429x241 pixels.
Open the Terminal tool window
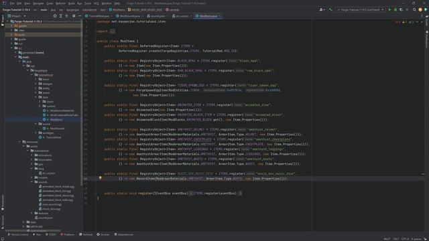coord(86,234)
